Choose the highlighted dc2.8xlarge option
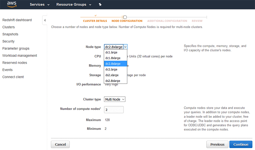 115,64
